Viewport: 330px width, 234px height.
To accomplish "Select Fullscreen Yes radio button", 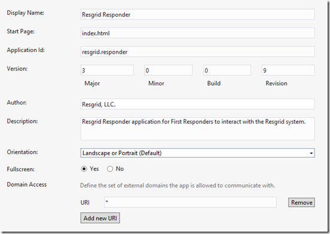I will [x=84, y=169].
